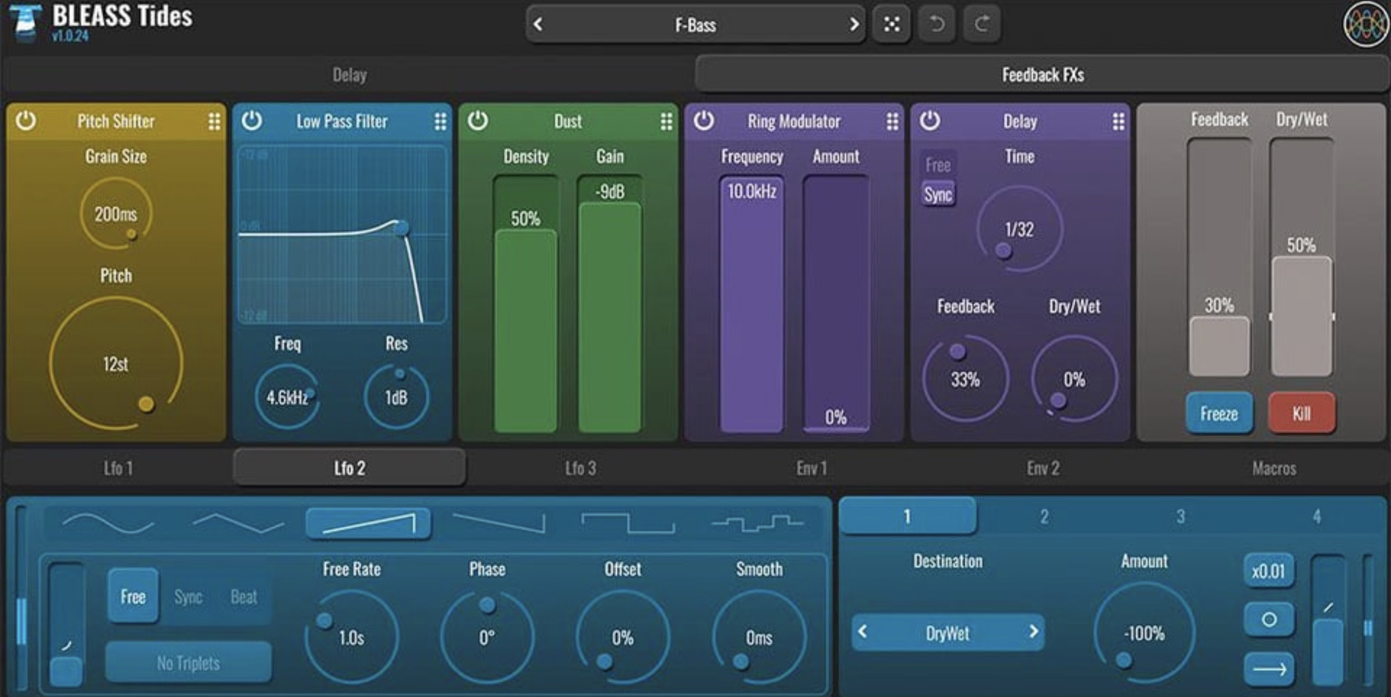Select next modulation destination after DryWet

1033,632
